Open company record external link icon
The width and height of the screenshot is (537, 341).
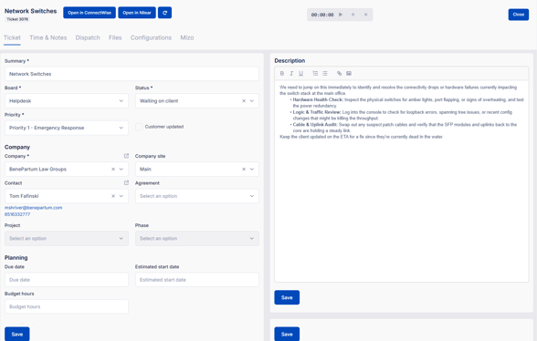point(126,156)
